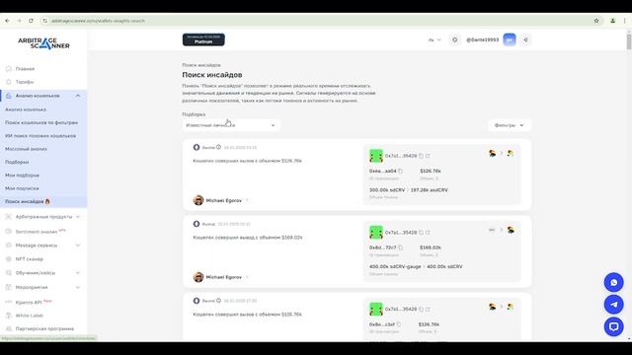Click the 0x8d...72c7 transaction hash
632x355 pixels.
(382, 248)
